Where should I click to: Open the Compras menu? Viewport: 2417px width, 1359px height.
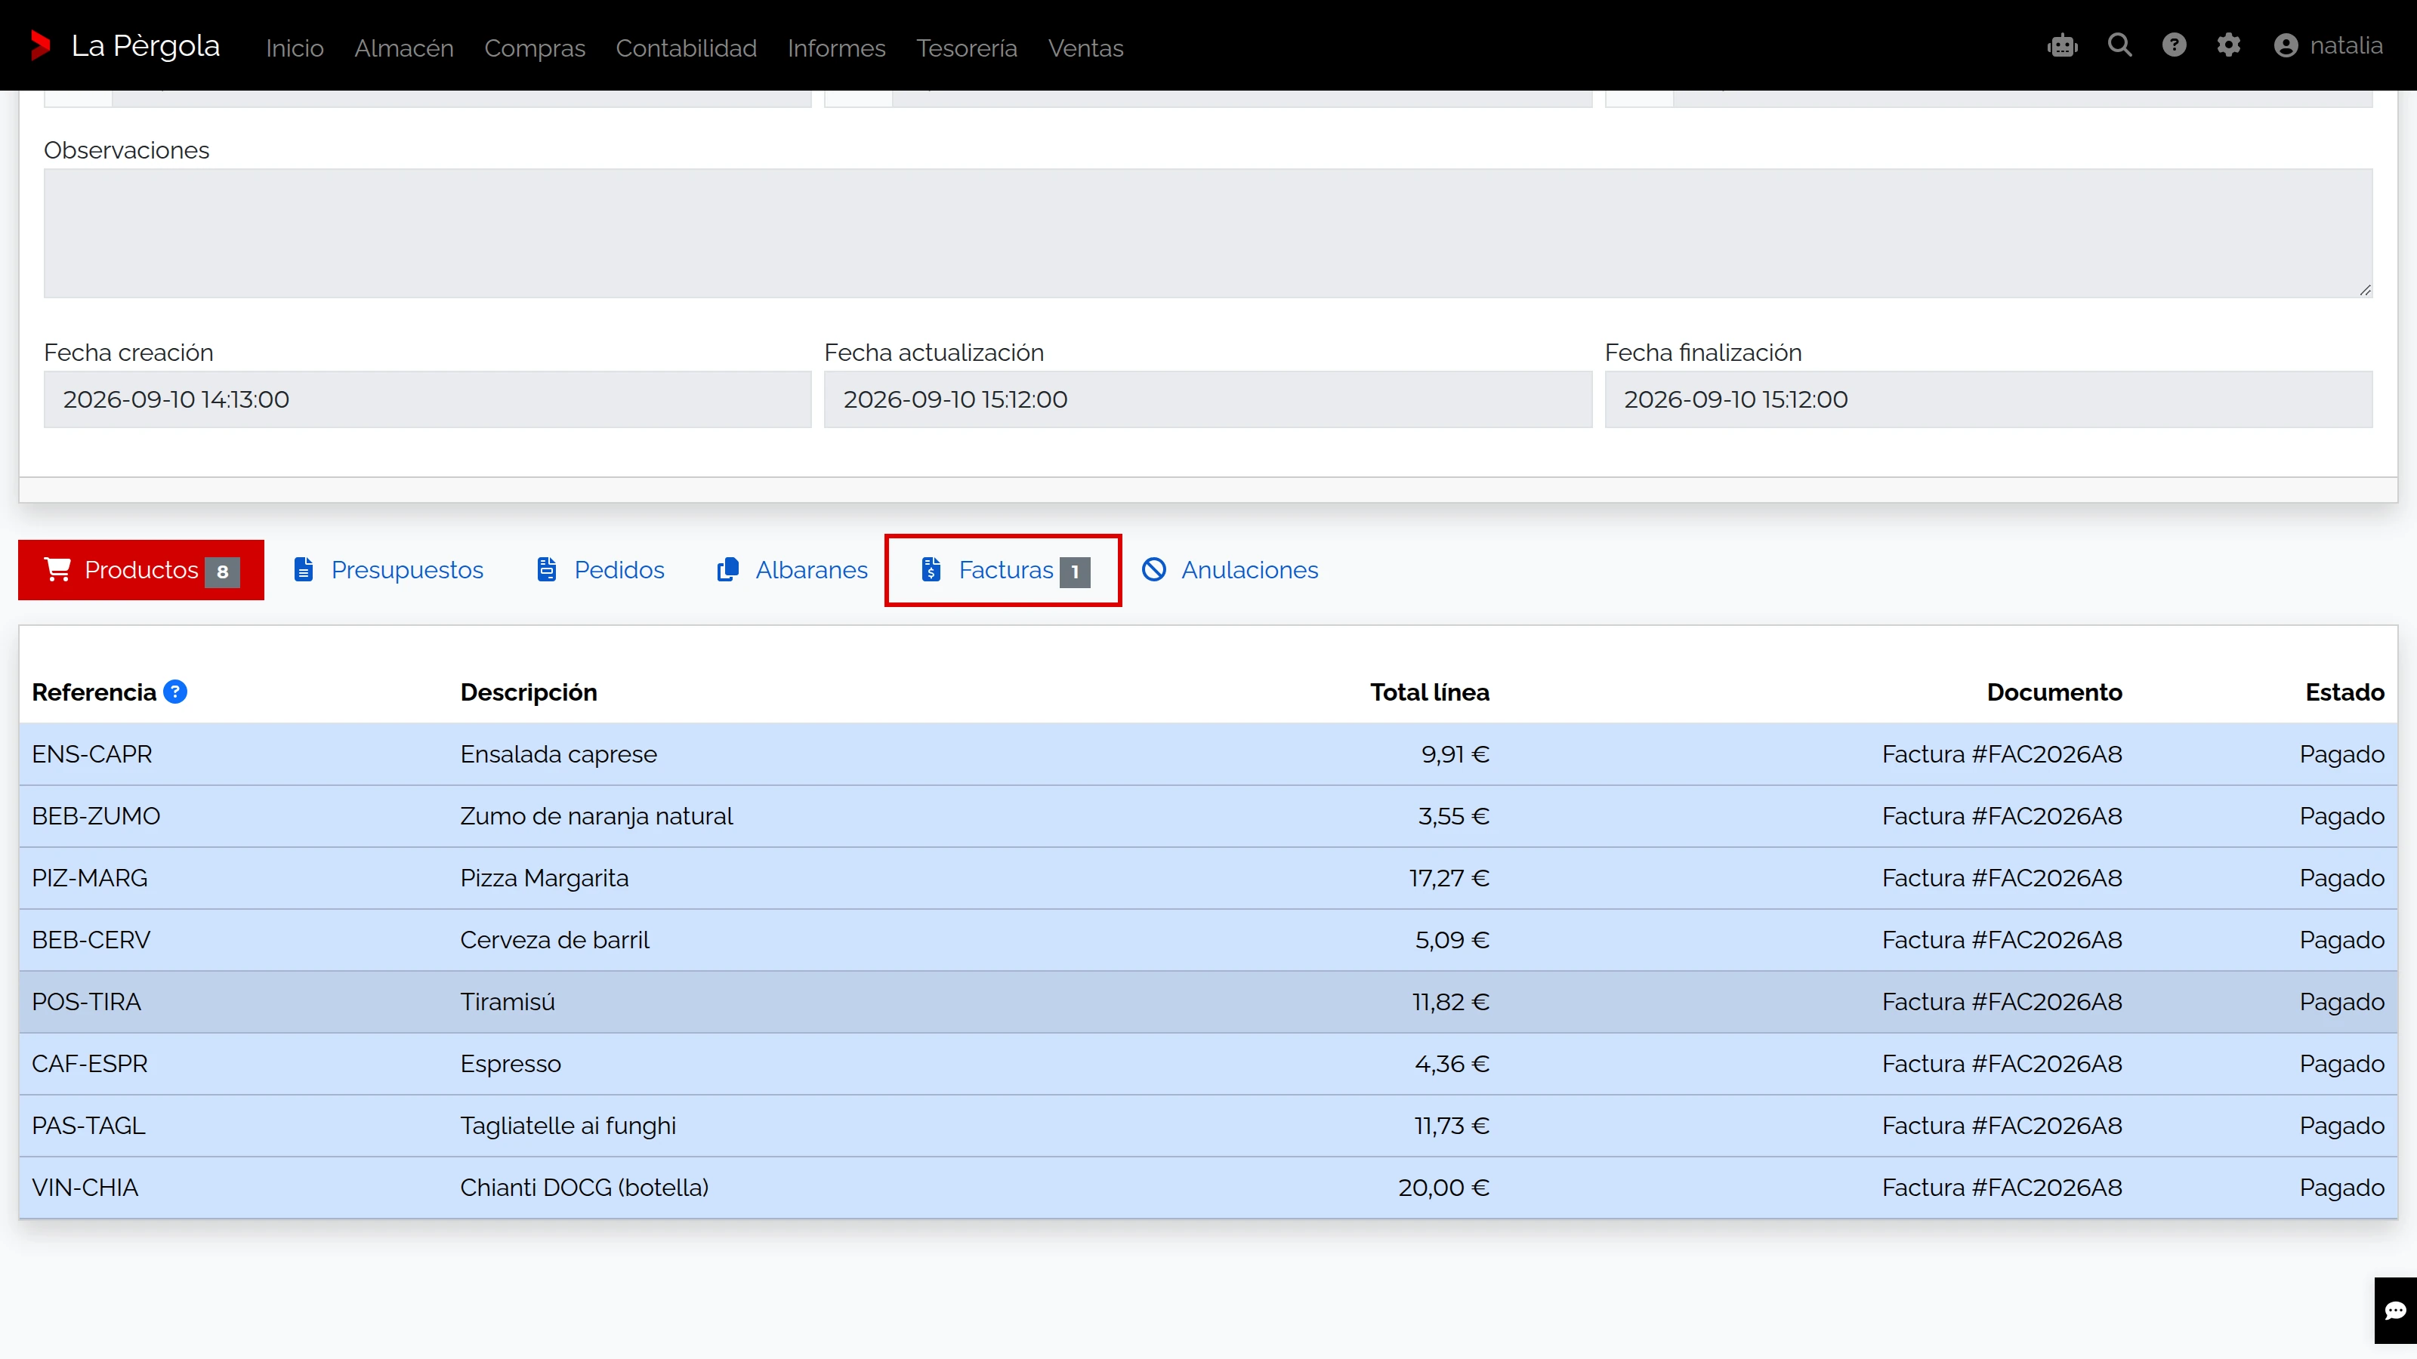click(535, 48)
